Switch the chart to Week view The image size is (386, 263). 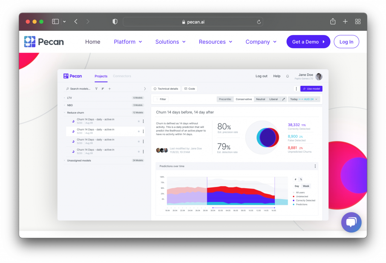click(x=306, y=186)
